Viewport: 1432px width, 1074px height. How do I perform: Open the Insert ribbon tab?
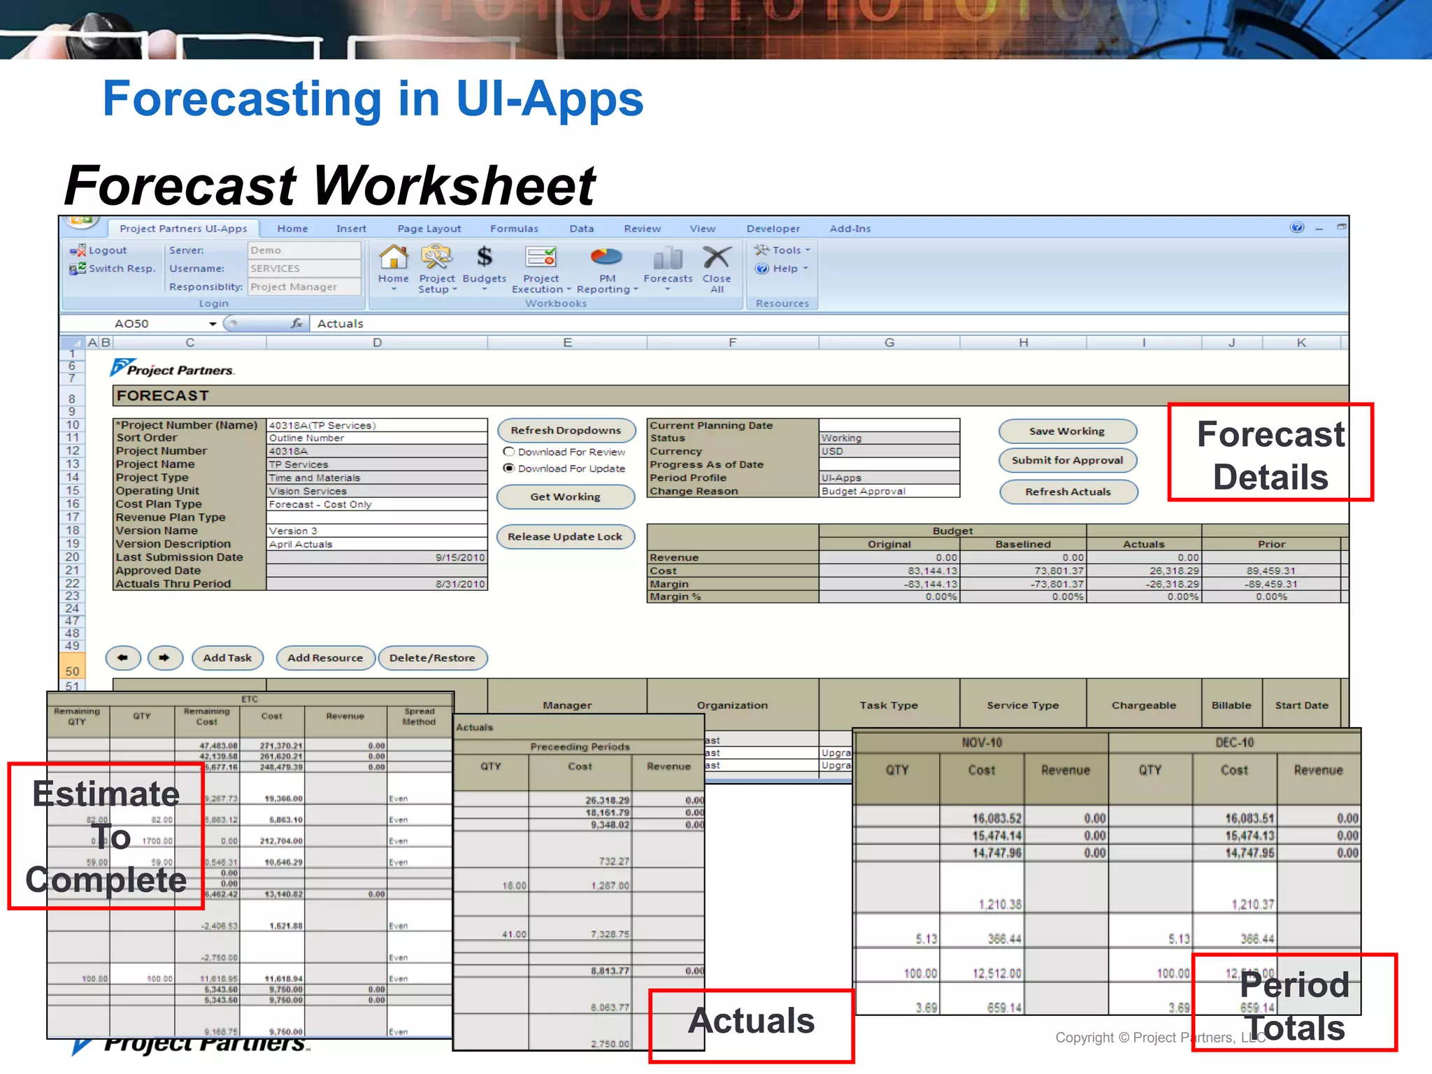pyautogui.click(x=351, y=229)
